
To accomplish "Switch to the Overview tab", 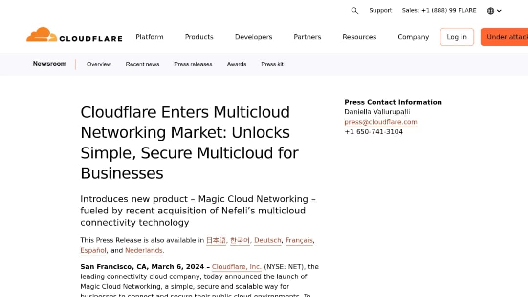I will tap(99, 64).
